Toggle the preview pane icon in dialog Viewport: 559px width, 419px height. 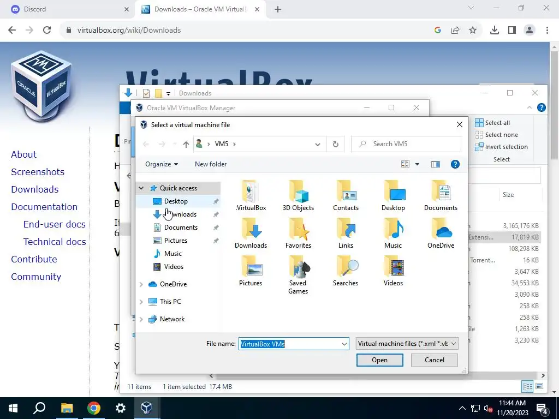tap(435, 164)
